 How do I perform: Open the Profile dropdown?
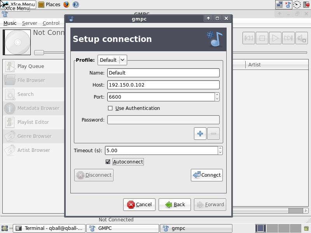[112, 60]
